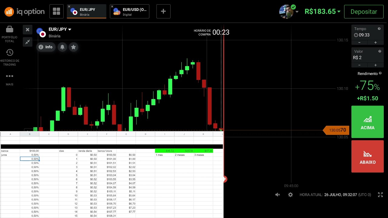Open Histórico de Trading
Viewport: 388px width, 218px height.
tap(9, 58)
